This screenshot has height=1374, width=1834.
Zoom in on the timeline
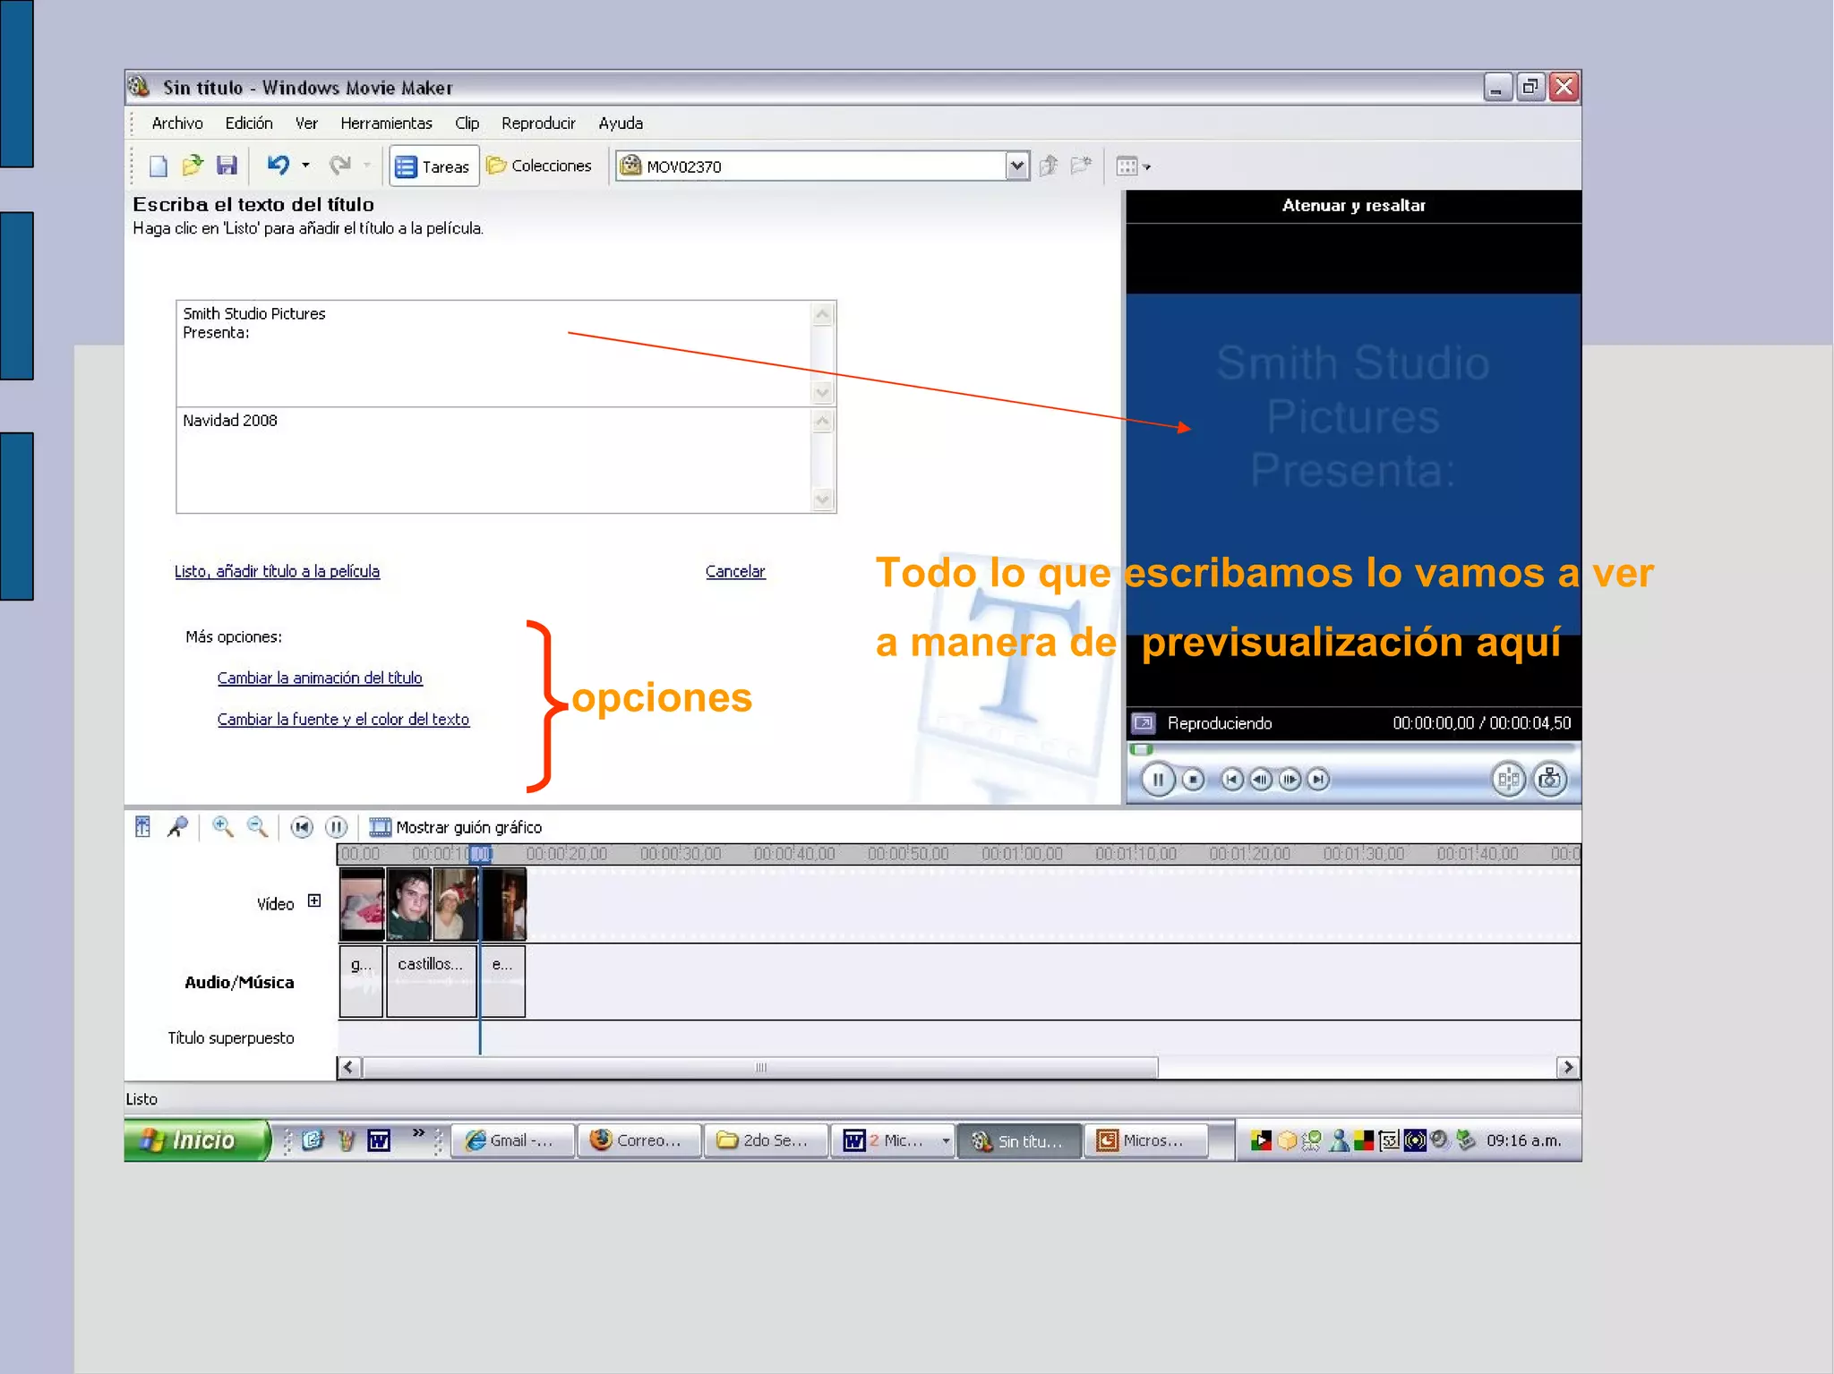[x=222, y=827]
